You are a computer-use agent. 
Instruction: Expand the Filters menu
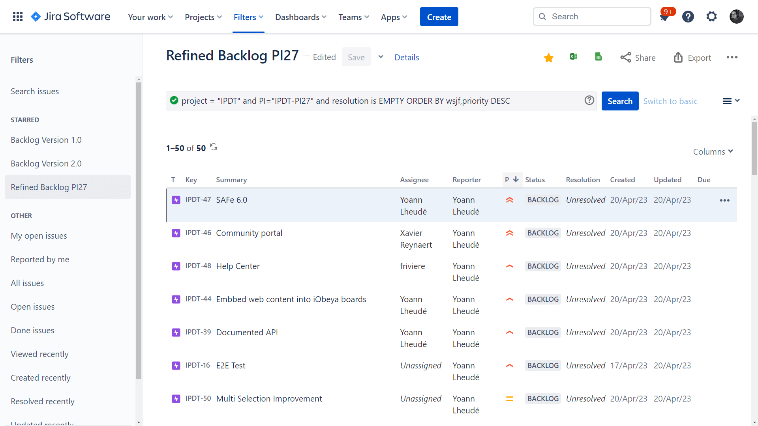pos(248,17)
